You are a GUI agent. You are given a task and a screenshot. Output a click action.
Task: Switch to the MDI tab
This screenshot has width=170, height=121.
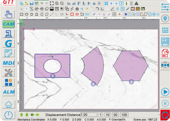click(9, 63)
